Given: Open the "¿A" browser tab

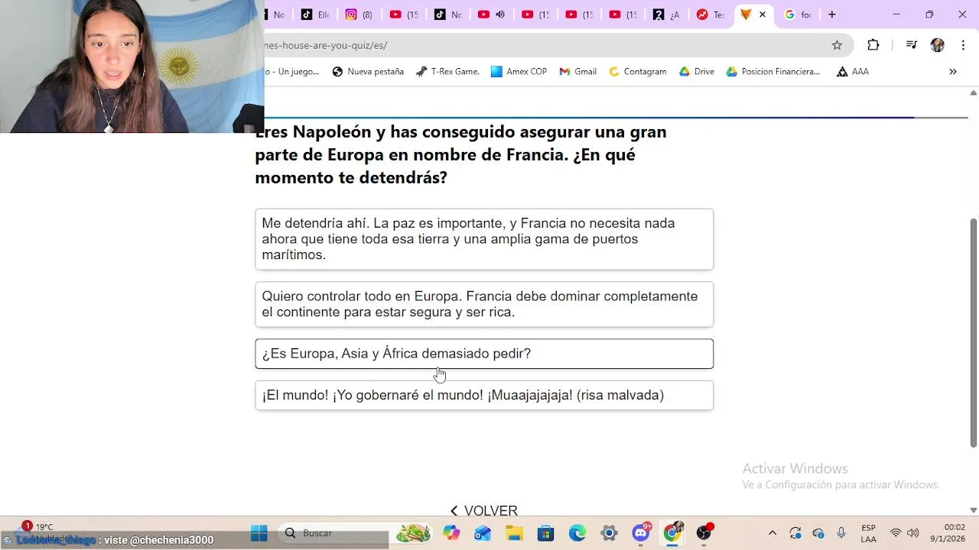Looking at the screenshot, I should coord(666,15).
